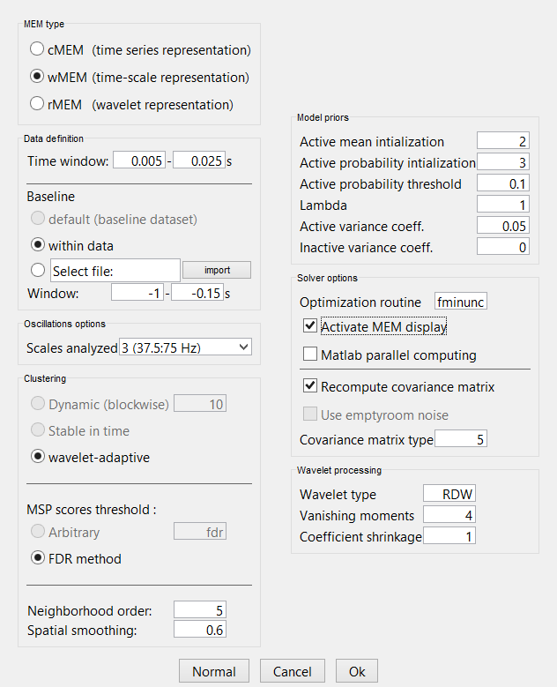Edit Inactive variance coeff. field
Image resolution: width=557 pixels, height=687 pixels.
pyautogui.click(x=503, y=246)
